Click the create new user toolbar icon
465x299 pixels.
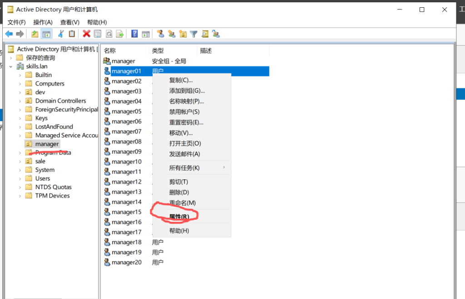tap(160, 34)
